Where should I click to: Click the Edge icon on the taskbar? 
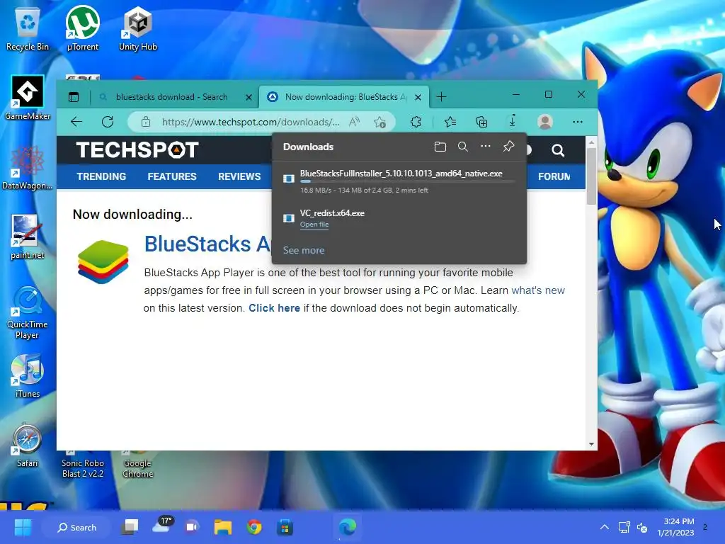[x=347, y=527]
